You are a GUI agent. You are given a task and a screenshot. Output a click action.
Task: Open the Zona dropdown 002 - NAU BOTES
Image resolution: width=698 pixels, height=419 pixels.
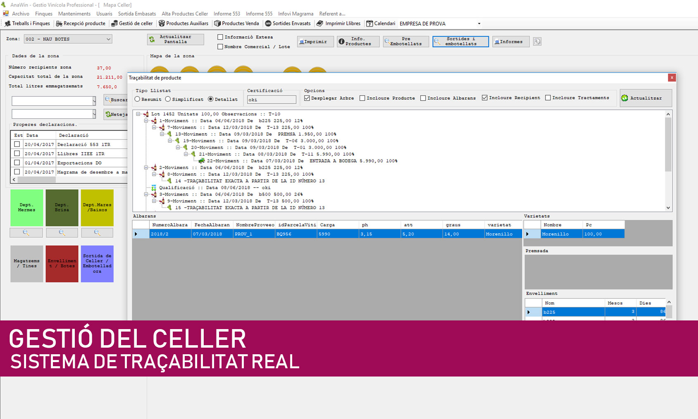68,39
